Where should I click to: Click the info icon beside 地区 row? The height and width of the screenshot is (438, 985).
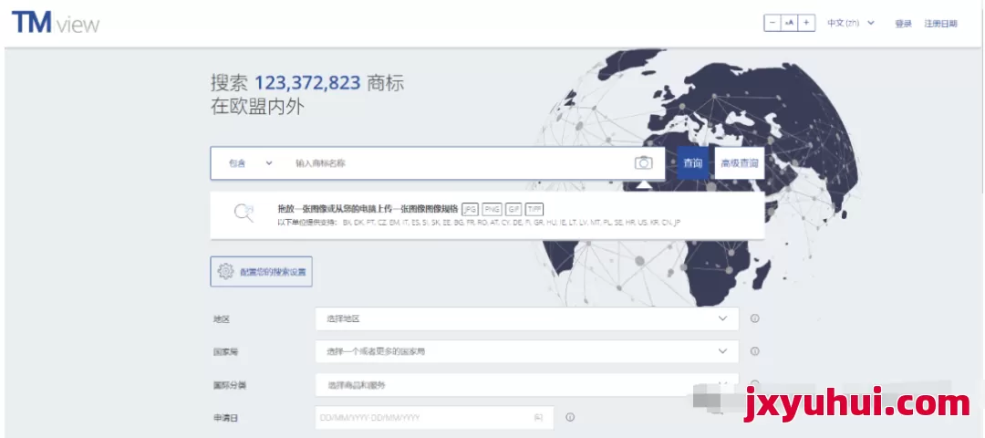(754, 318)
